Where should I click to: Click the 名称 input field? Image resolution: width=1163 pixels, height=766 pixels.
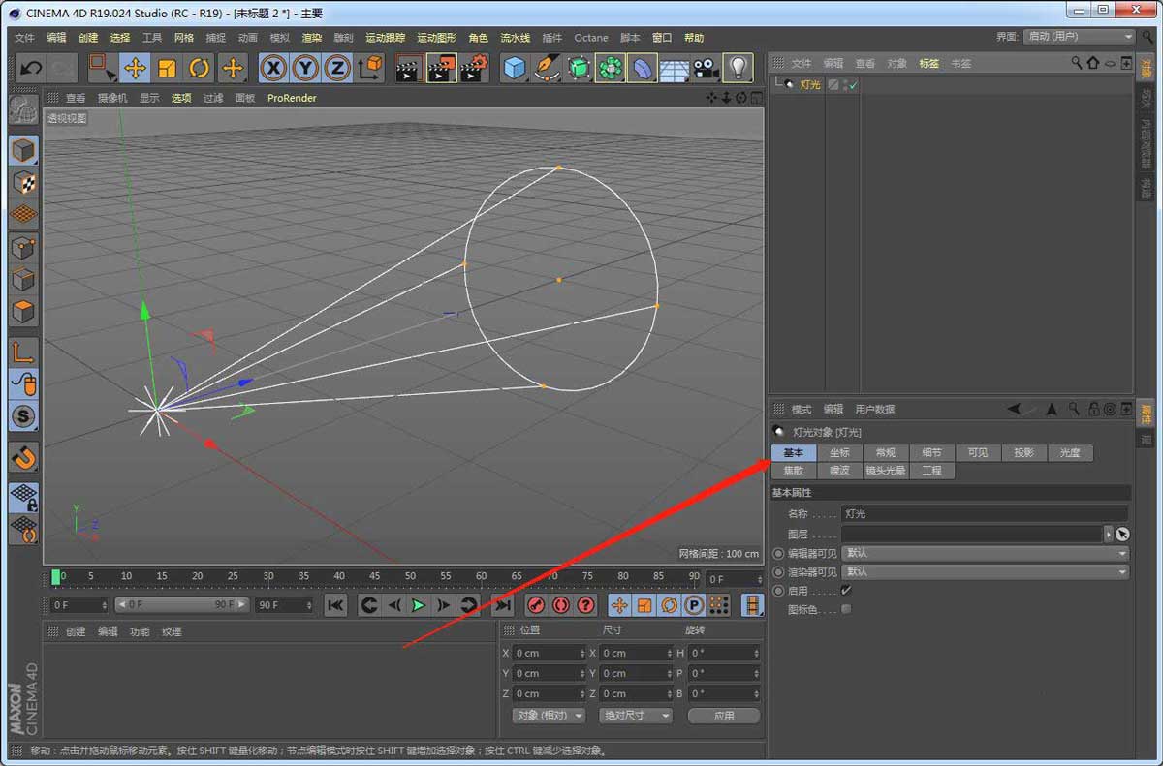984,514
